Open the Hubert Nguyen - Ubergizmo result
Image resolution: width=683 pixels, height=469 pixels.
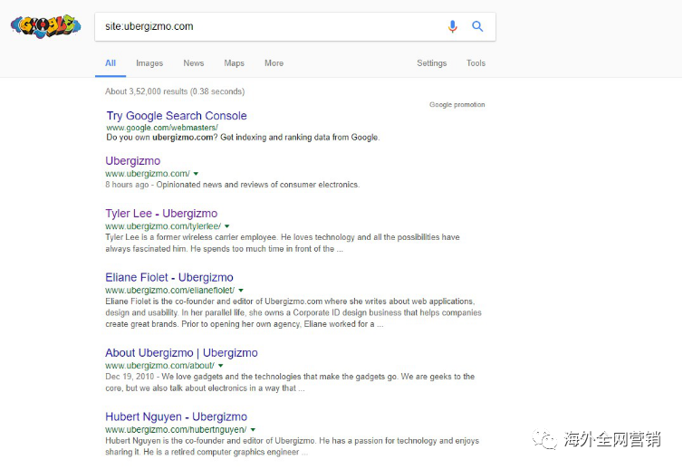176,416
